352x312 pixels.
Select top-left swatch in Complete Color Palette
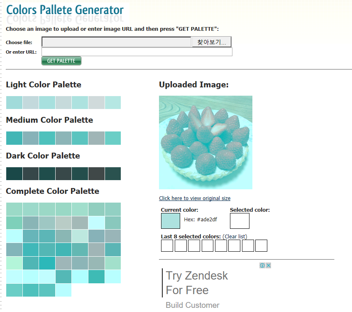coord(14,209)
